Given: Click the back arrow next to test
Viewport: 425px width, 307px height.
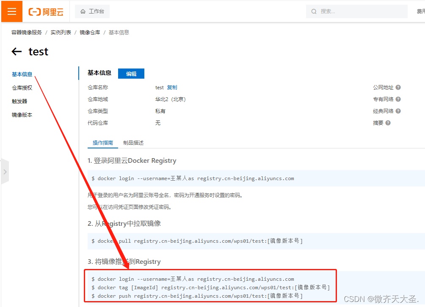Looking at the screenshot, I should [17, 52].
